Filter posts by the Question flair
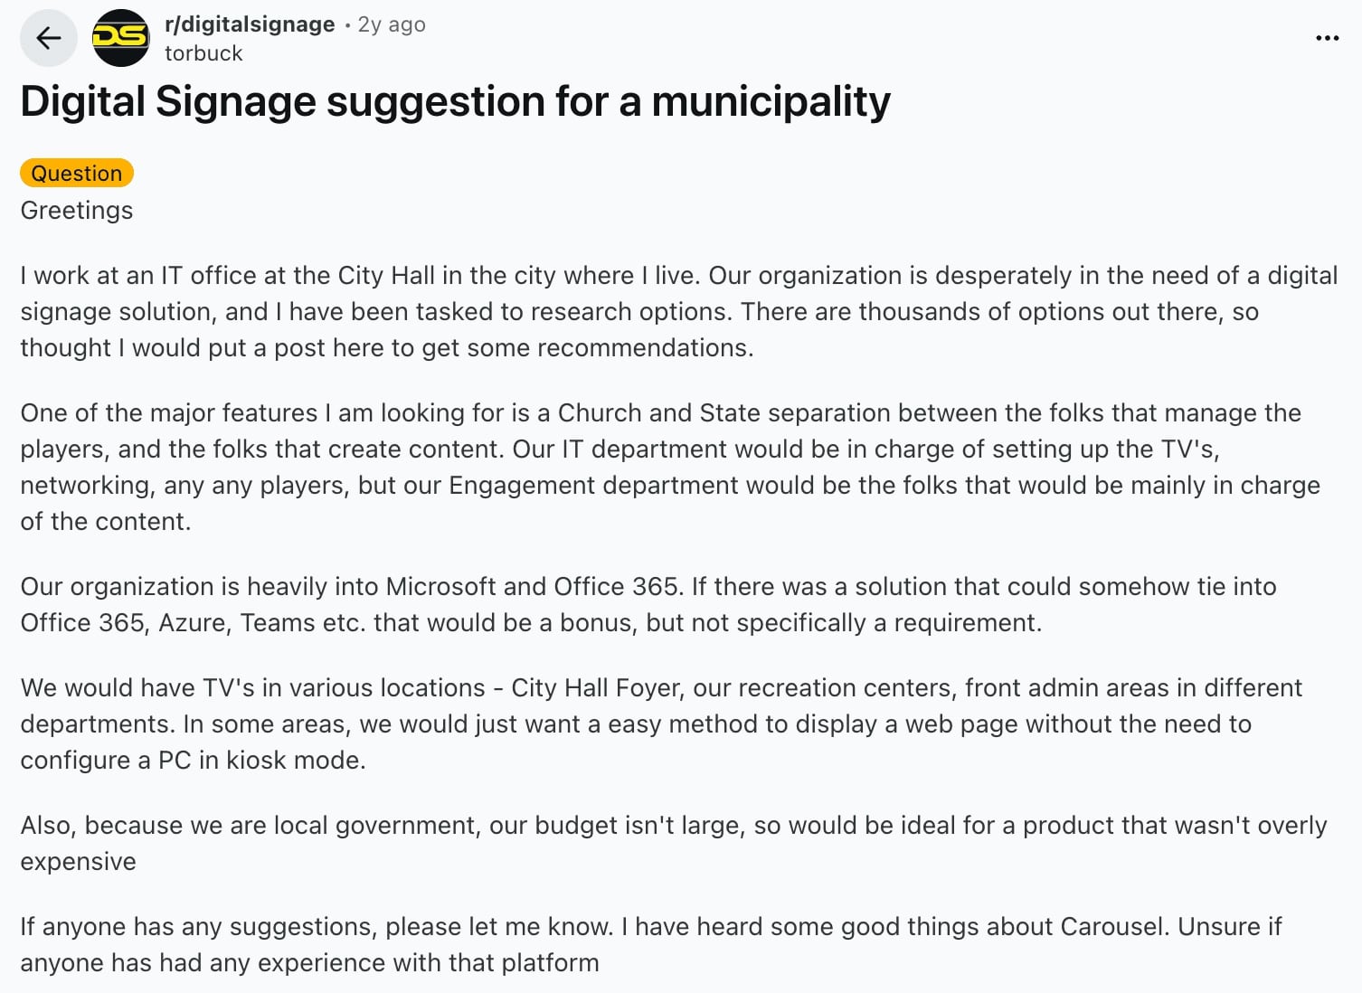 click(76, 173)
